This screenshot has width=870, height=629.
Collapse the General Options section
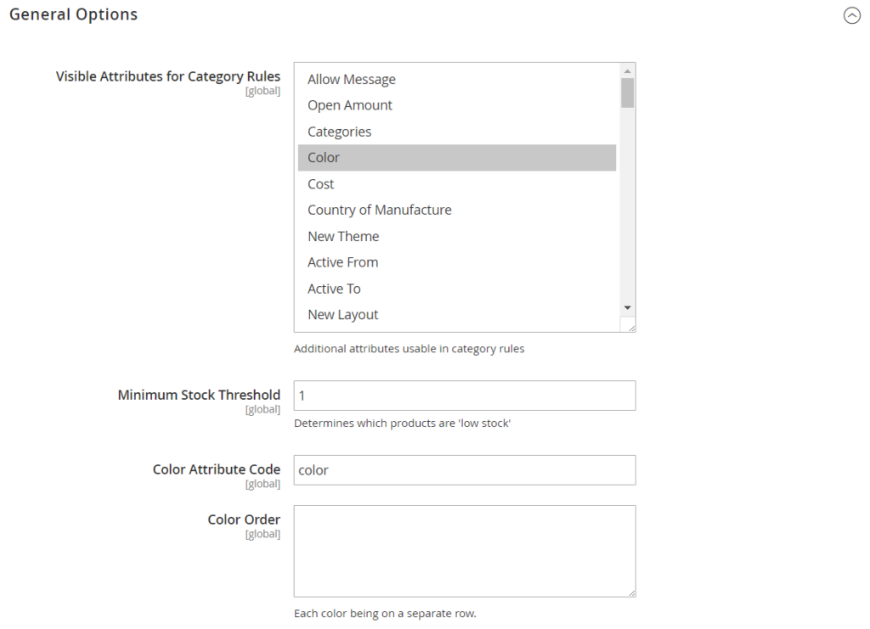point(851,15)
